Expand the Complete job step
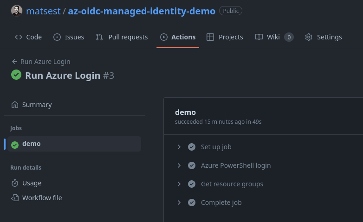 pyautogui.click(x=179, y=203)
